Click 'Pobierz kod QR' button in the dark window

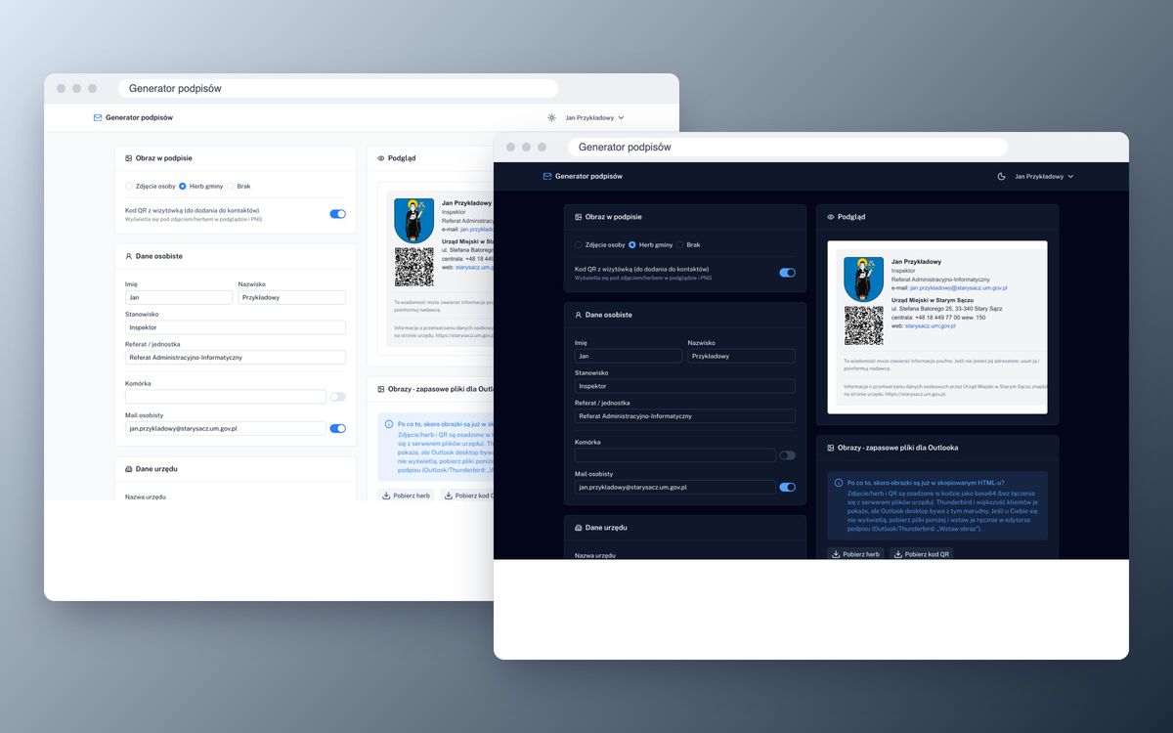point(923,554)
